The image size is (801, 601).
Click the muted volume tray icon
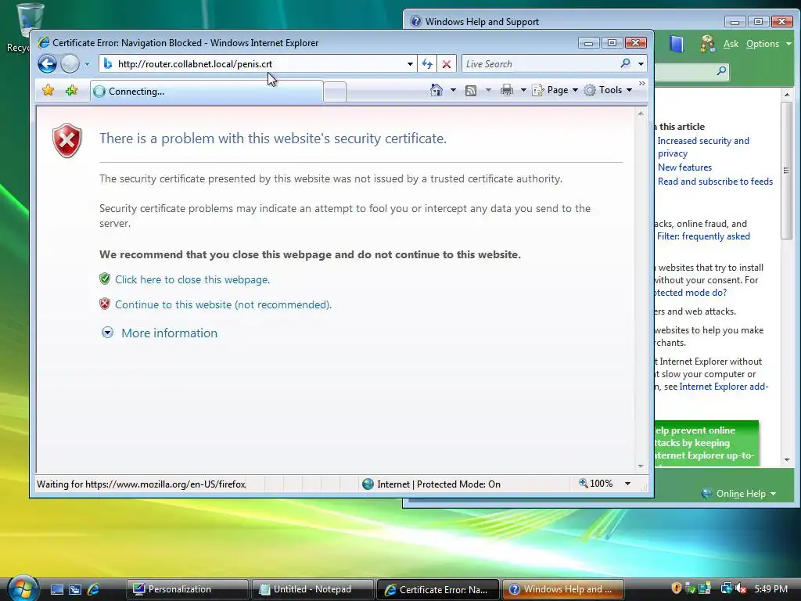tap(741, 588)
